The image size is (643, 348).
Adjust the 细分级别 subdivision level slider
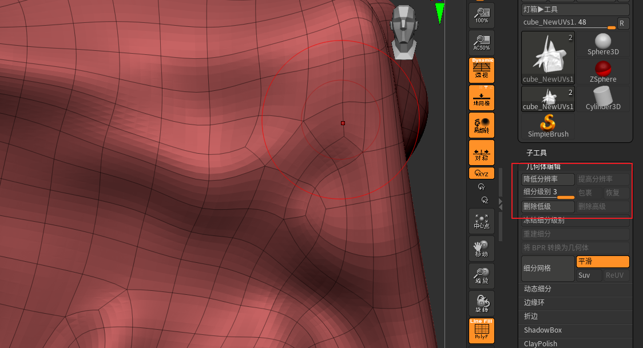pyautogui.click(x=548, y=193)
